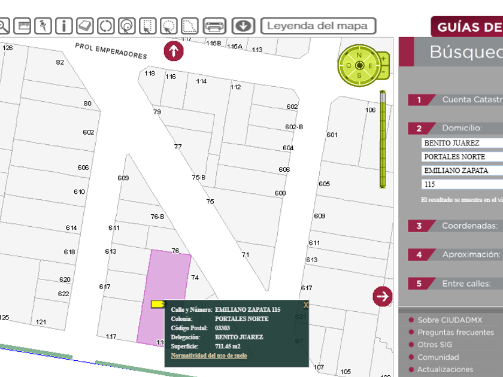Screen dimensions: 503x377
Task: Pan map north with red up arrow
Action: pyautogui.click(x=174, y=51)
